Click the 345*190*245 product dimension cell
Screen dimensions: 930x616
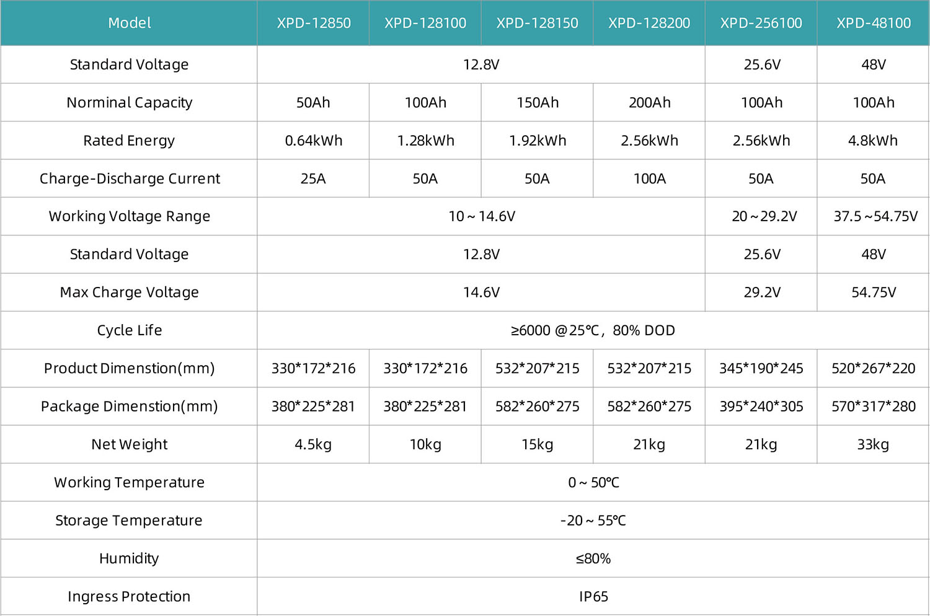[x=761, y=368]
